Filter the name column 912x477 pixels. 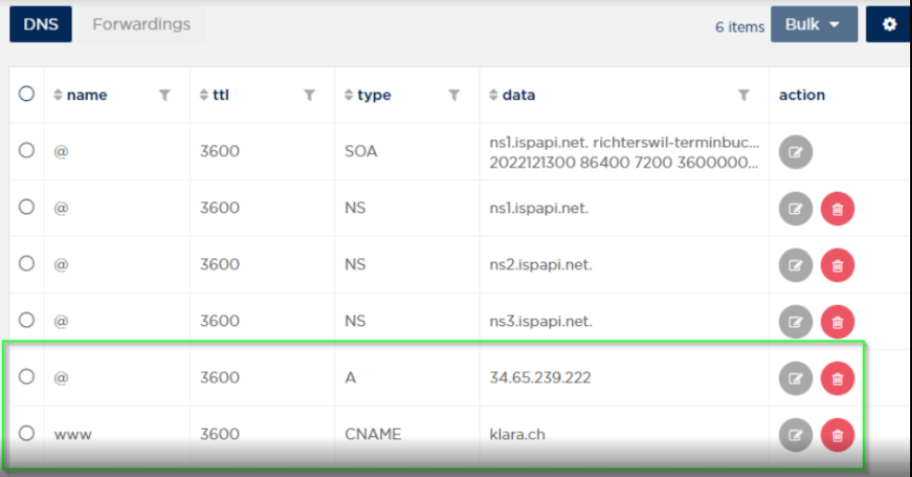[165, 94]
